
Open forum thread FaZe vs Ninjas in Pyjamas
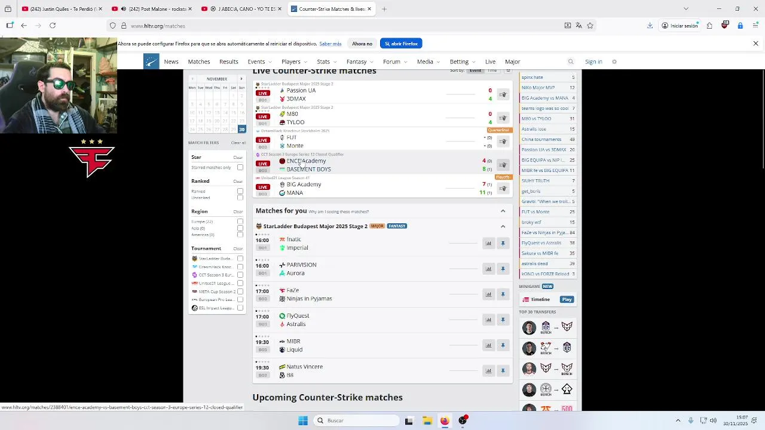(x=547, y=232)
